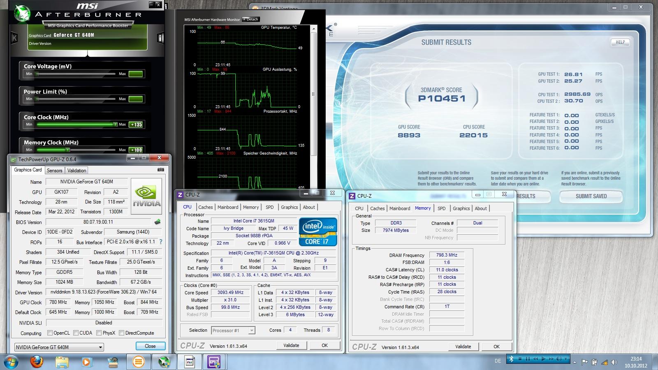Click Close button in GPU-Z

tap(150, 346)
